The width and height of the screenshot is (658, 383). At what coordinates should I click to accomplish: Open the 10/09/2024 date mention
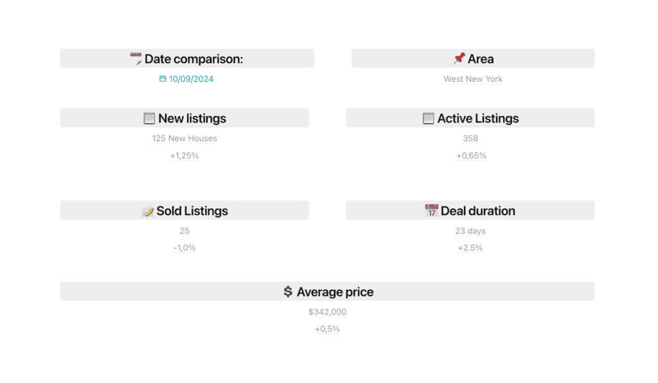click(x=186, y=79)
